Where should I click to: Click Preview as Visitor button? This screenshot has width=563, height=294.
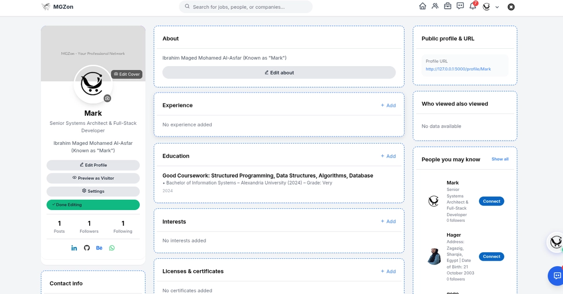tap(93, 178)
